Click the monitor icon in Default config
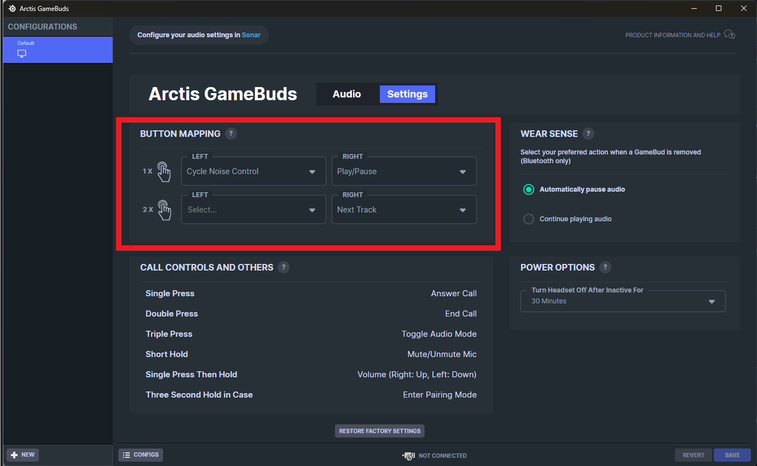Image resolution: width=757 pixels, height=466 pixels. pos(22,54)
